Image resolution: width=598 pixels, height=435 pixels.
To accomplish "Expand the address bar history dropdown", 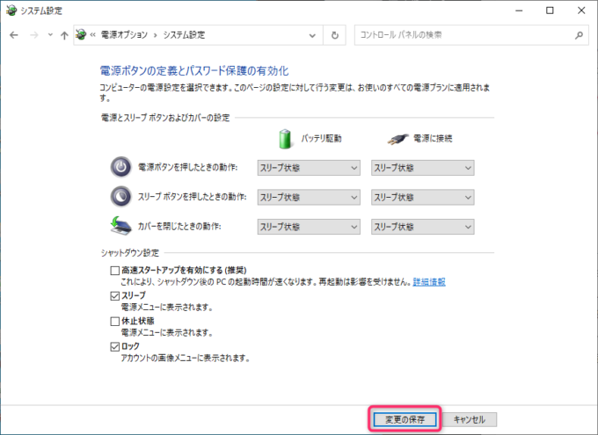I will pyautogui.click(x=312, y=35).
